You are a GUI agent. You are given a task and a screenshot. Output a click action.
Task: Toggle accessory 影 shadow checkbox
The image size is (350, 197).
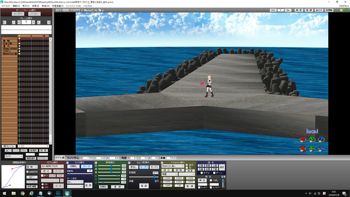point(187,168)
